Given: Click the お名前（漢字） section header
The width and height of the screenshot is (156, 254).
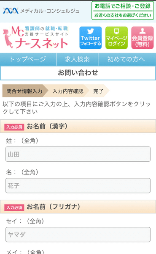Looking at the screenshot, I should (x=78, y=126).
